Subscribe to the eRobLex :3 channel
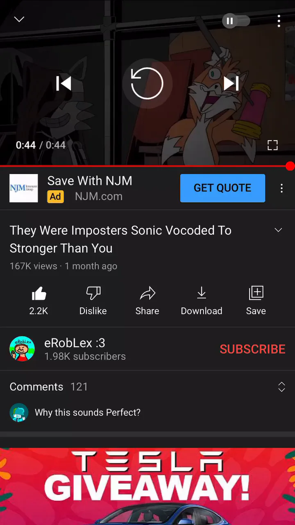The height and width of the screenshot is (525, 295). tap(252, 349)
